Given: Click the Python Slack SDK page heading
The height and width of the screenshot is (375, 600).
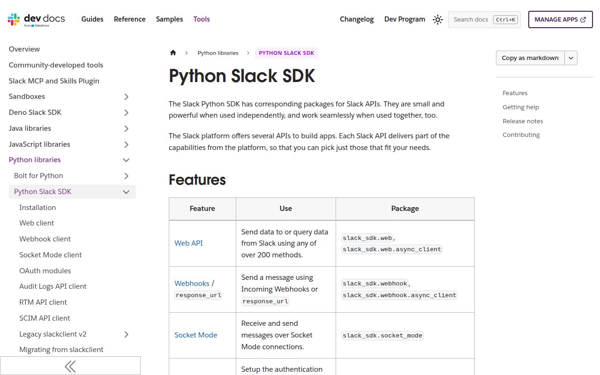Looking at the screenshot, I should point(242,76).
